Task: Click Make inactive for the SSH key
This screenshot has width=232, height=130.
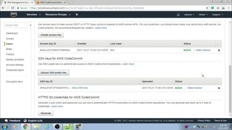Action: 195,88
